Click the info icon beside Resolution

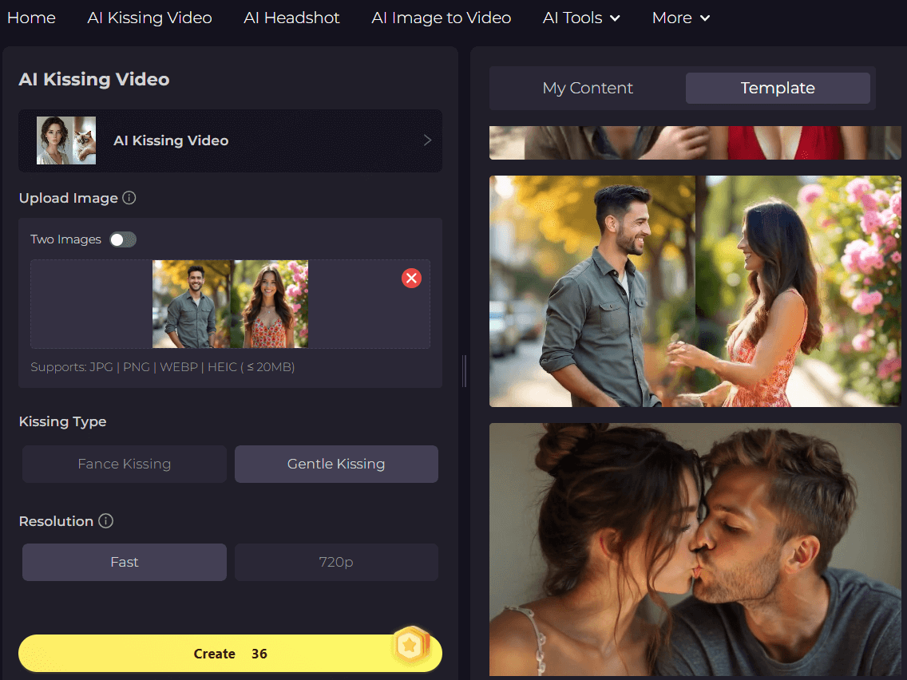(x=105, y=521)
